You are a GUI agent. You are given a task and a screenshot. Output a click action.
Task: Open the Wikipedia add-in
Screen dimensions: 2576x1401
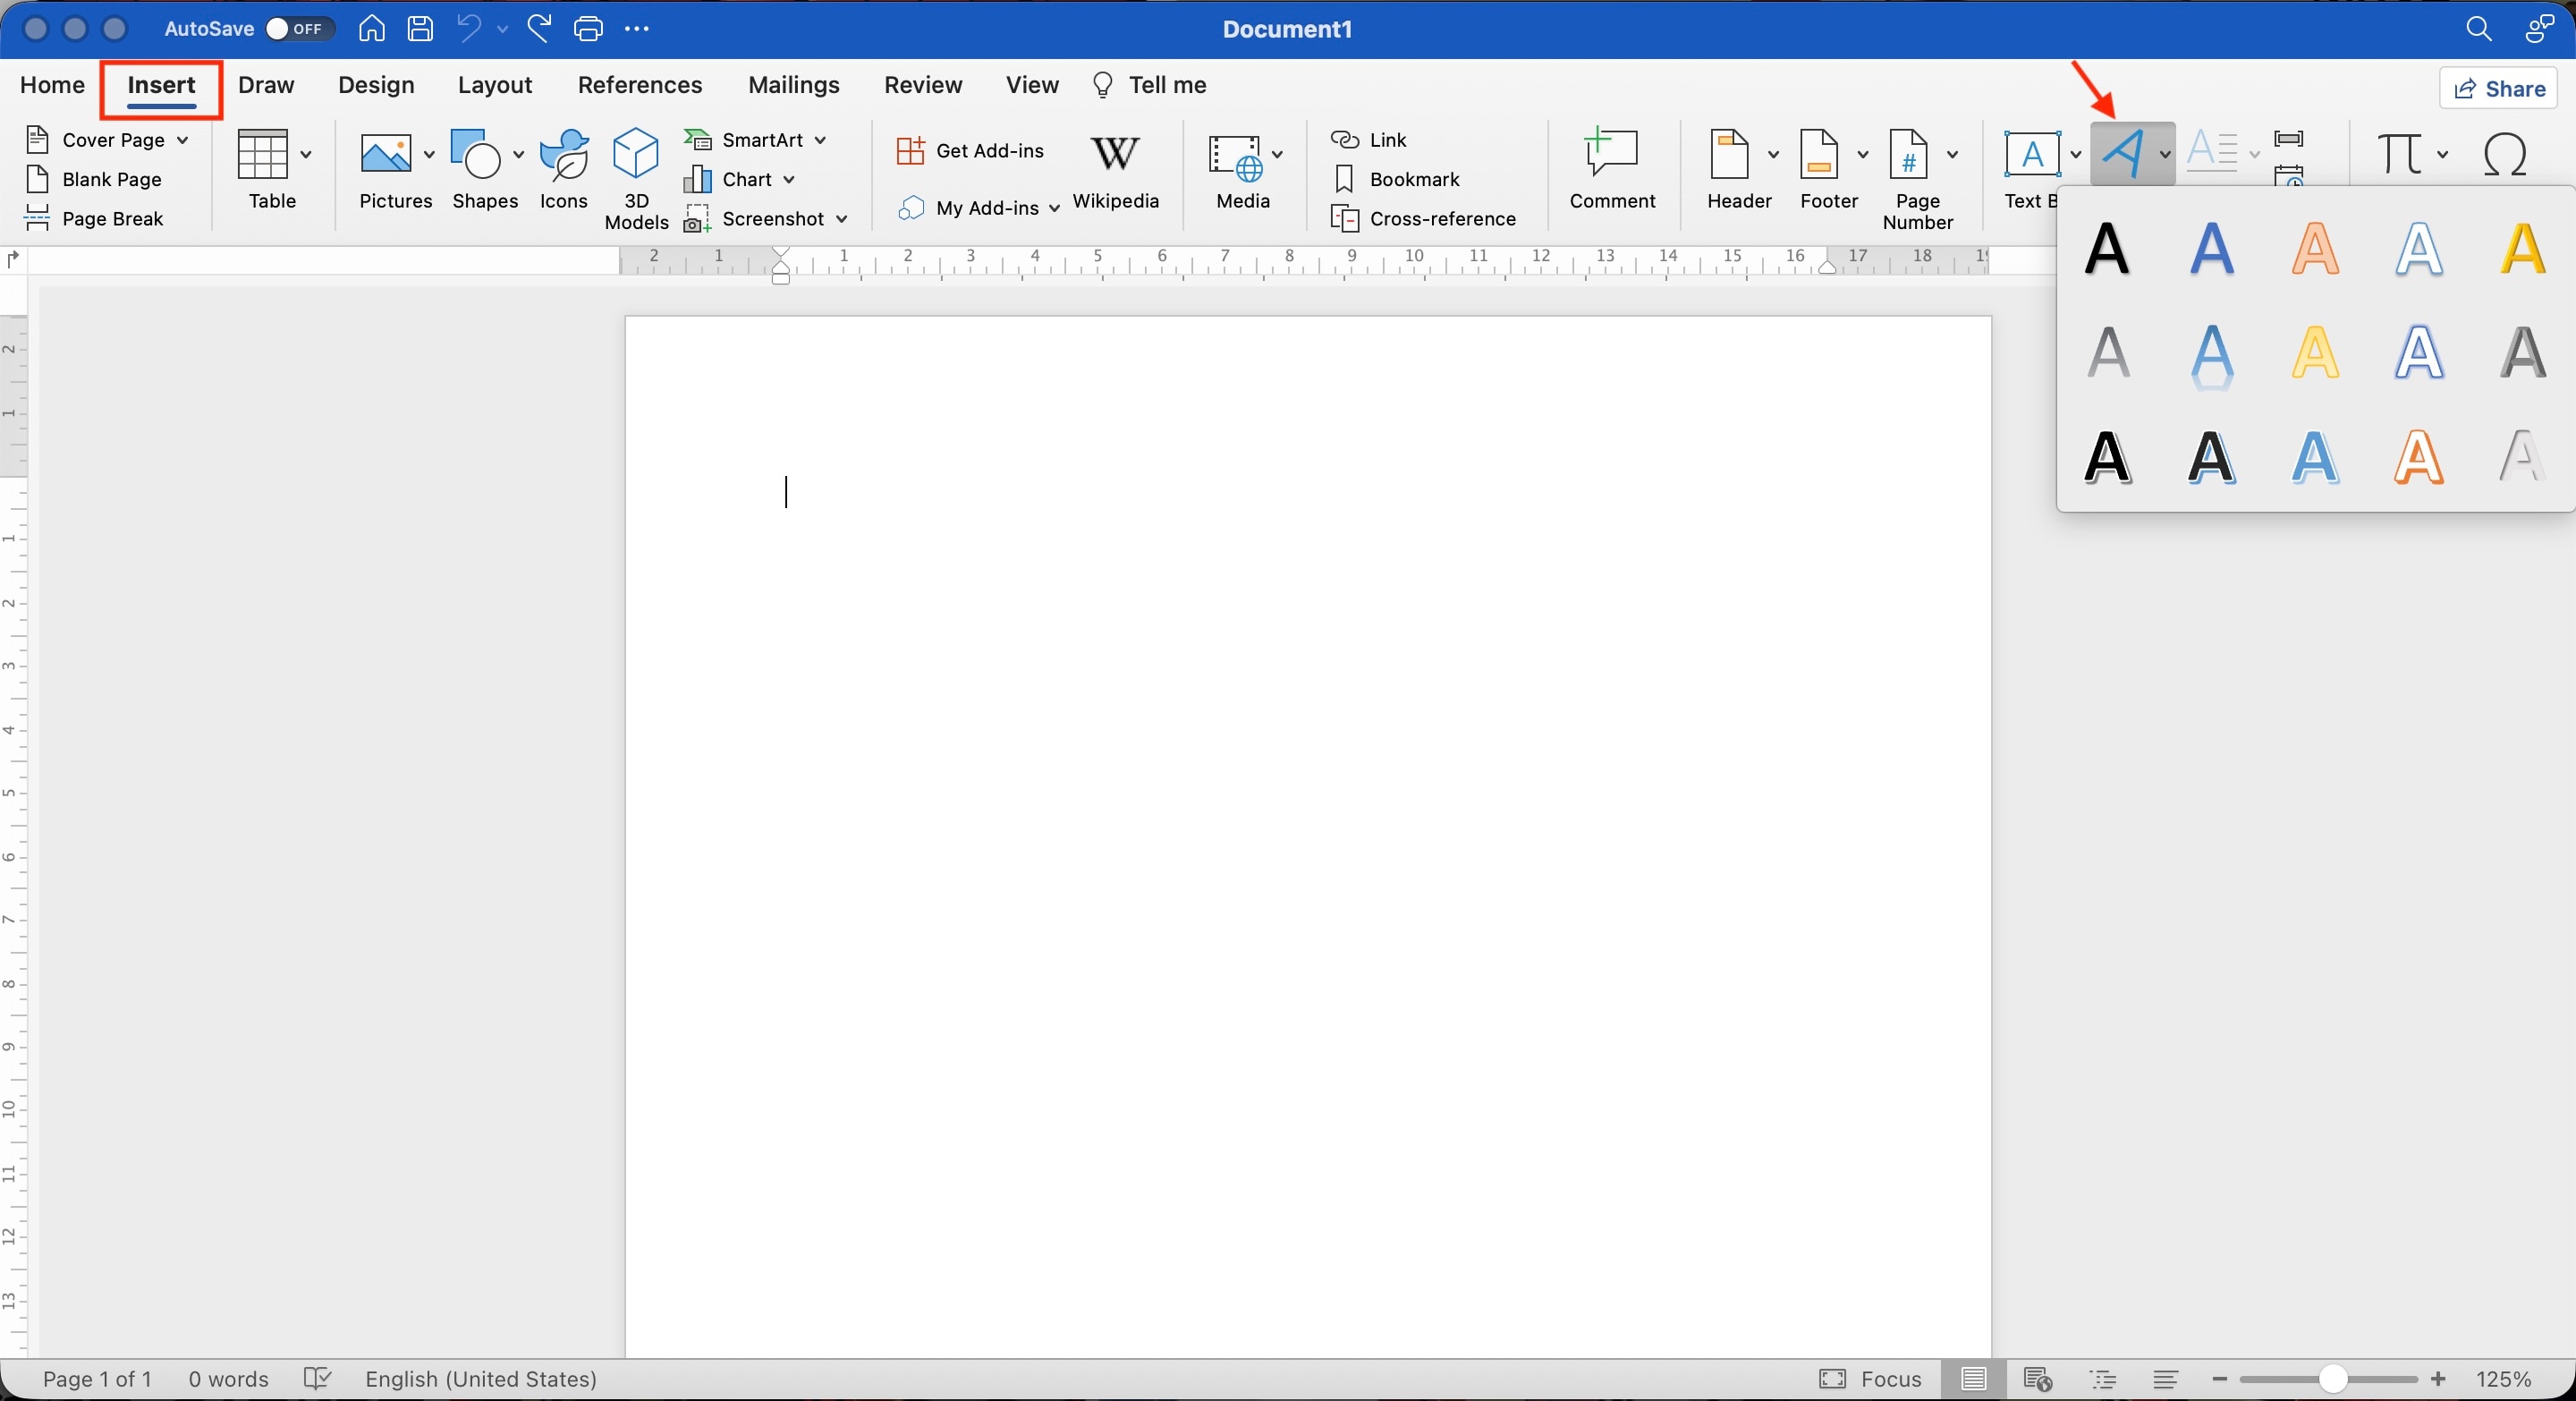pos(1115,171)
